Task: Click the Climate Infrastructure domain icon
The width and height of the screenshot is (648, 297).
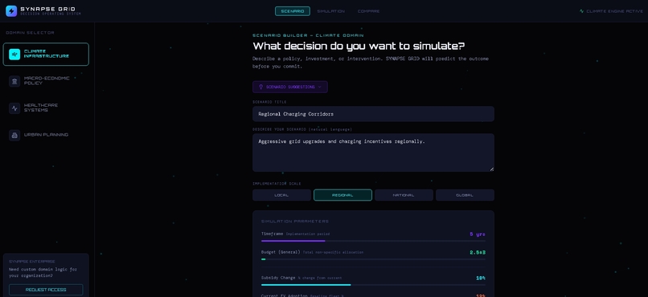Action: (x=14, y=54)
